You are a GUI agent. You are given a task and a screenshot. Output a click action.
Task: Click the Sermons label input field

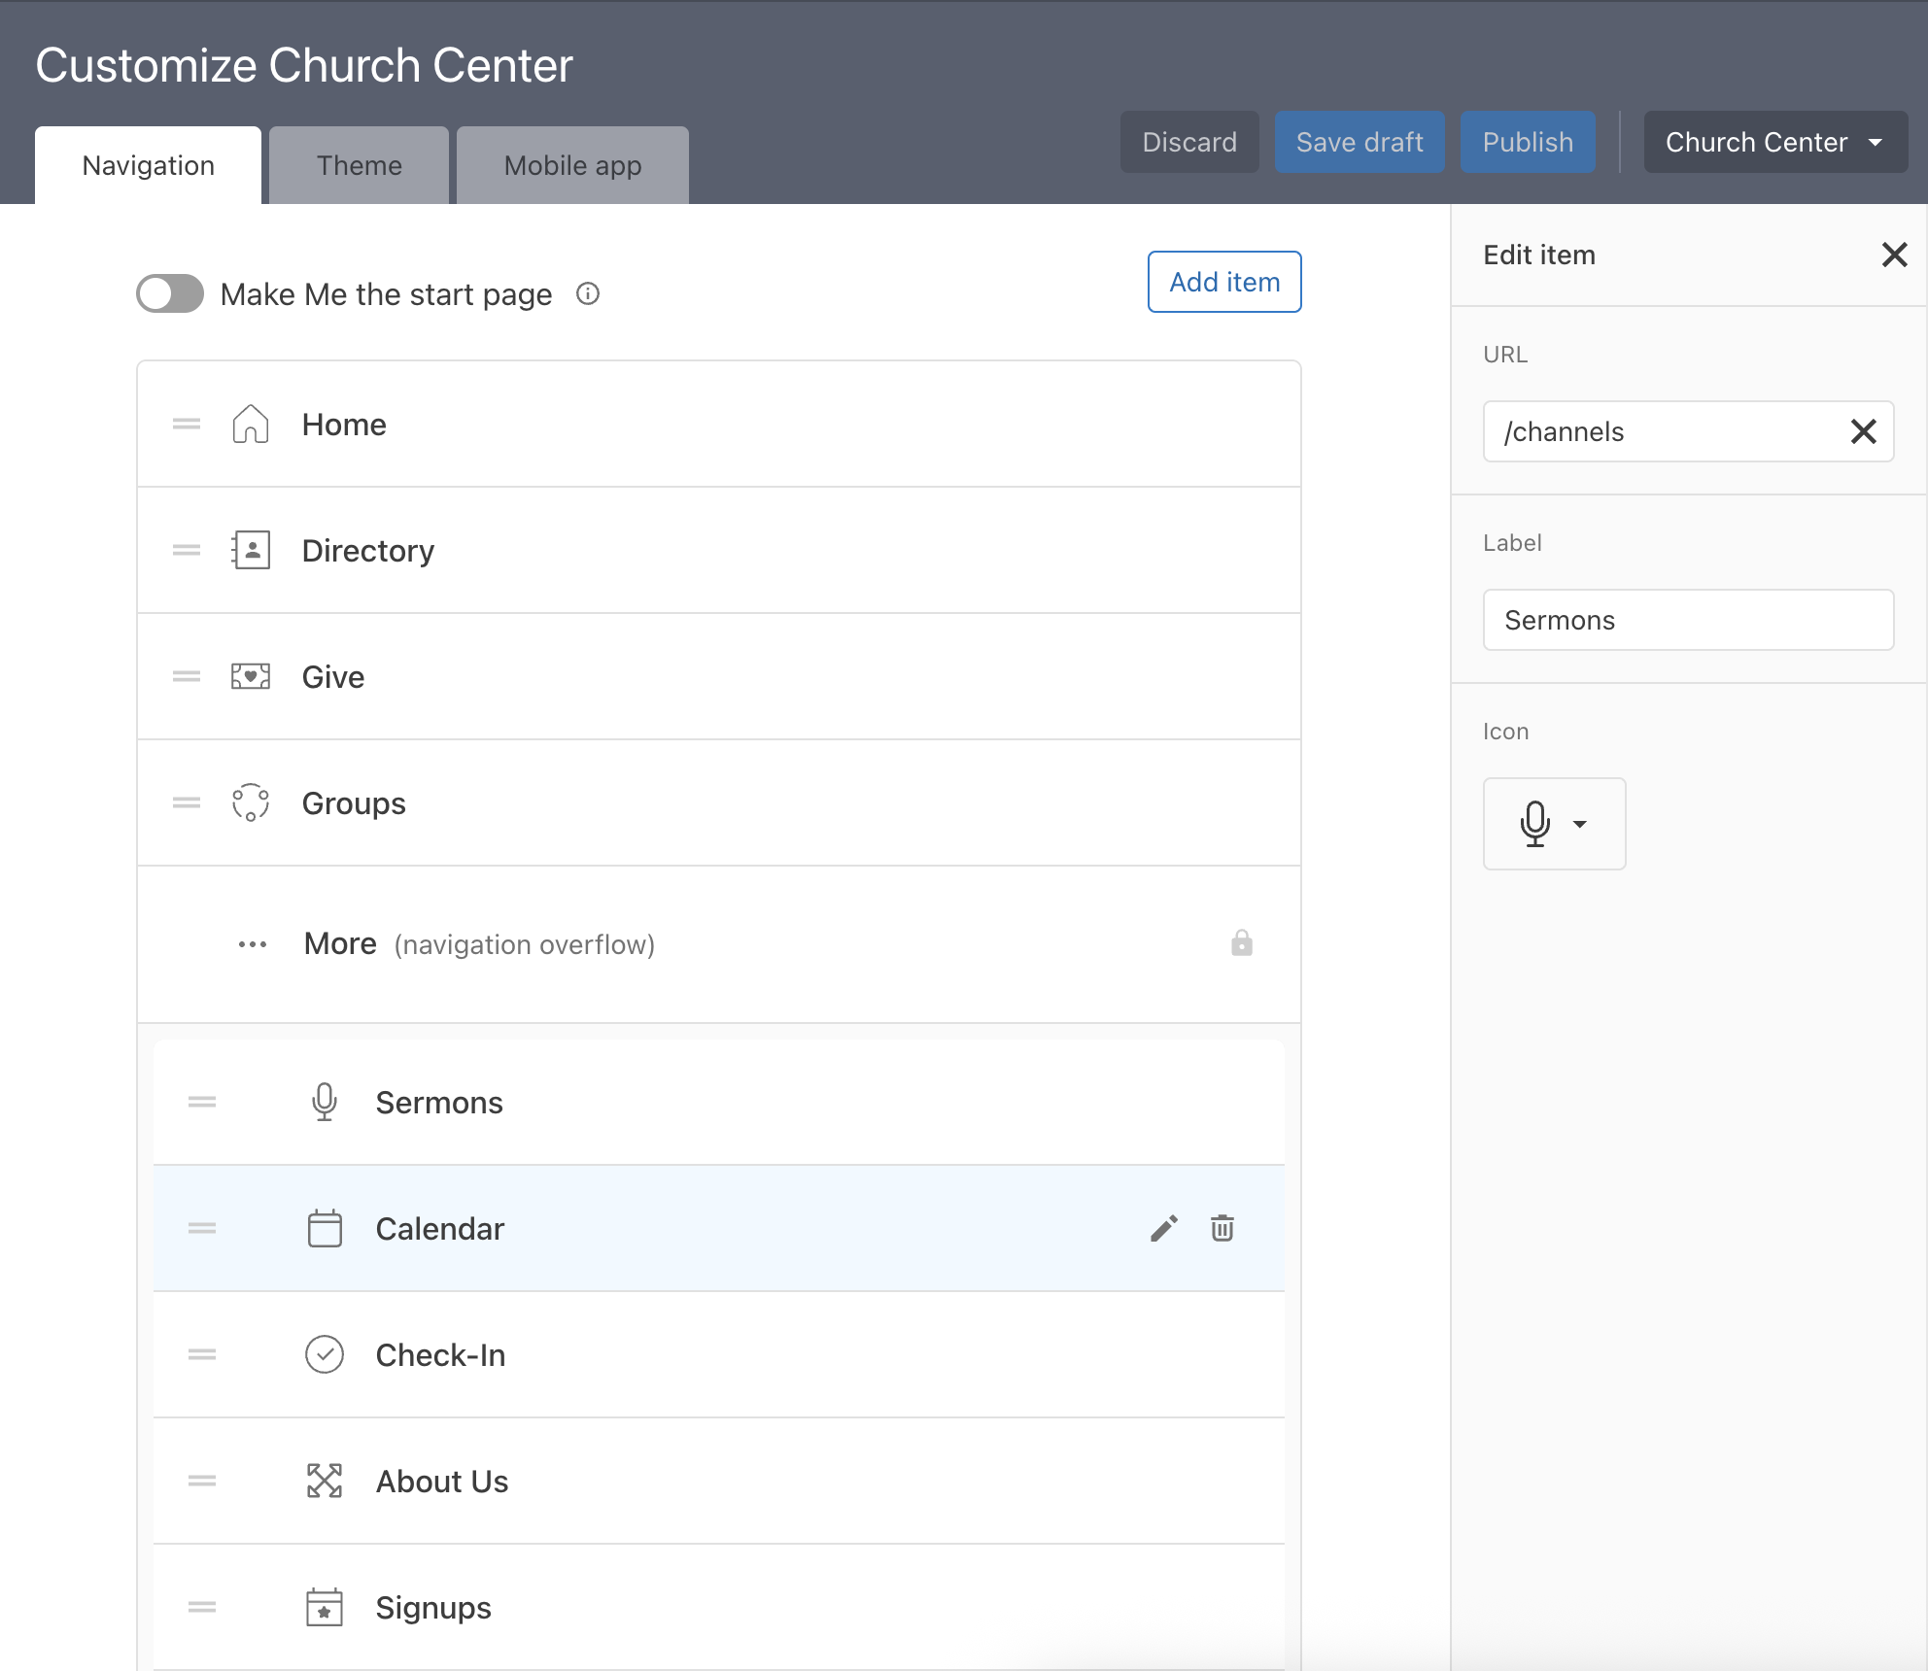tap(1689, 620)
